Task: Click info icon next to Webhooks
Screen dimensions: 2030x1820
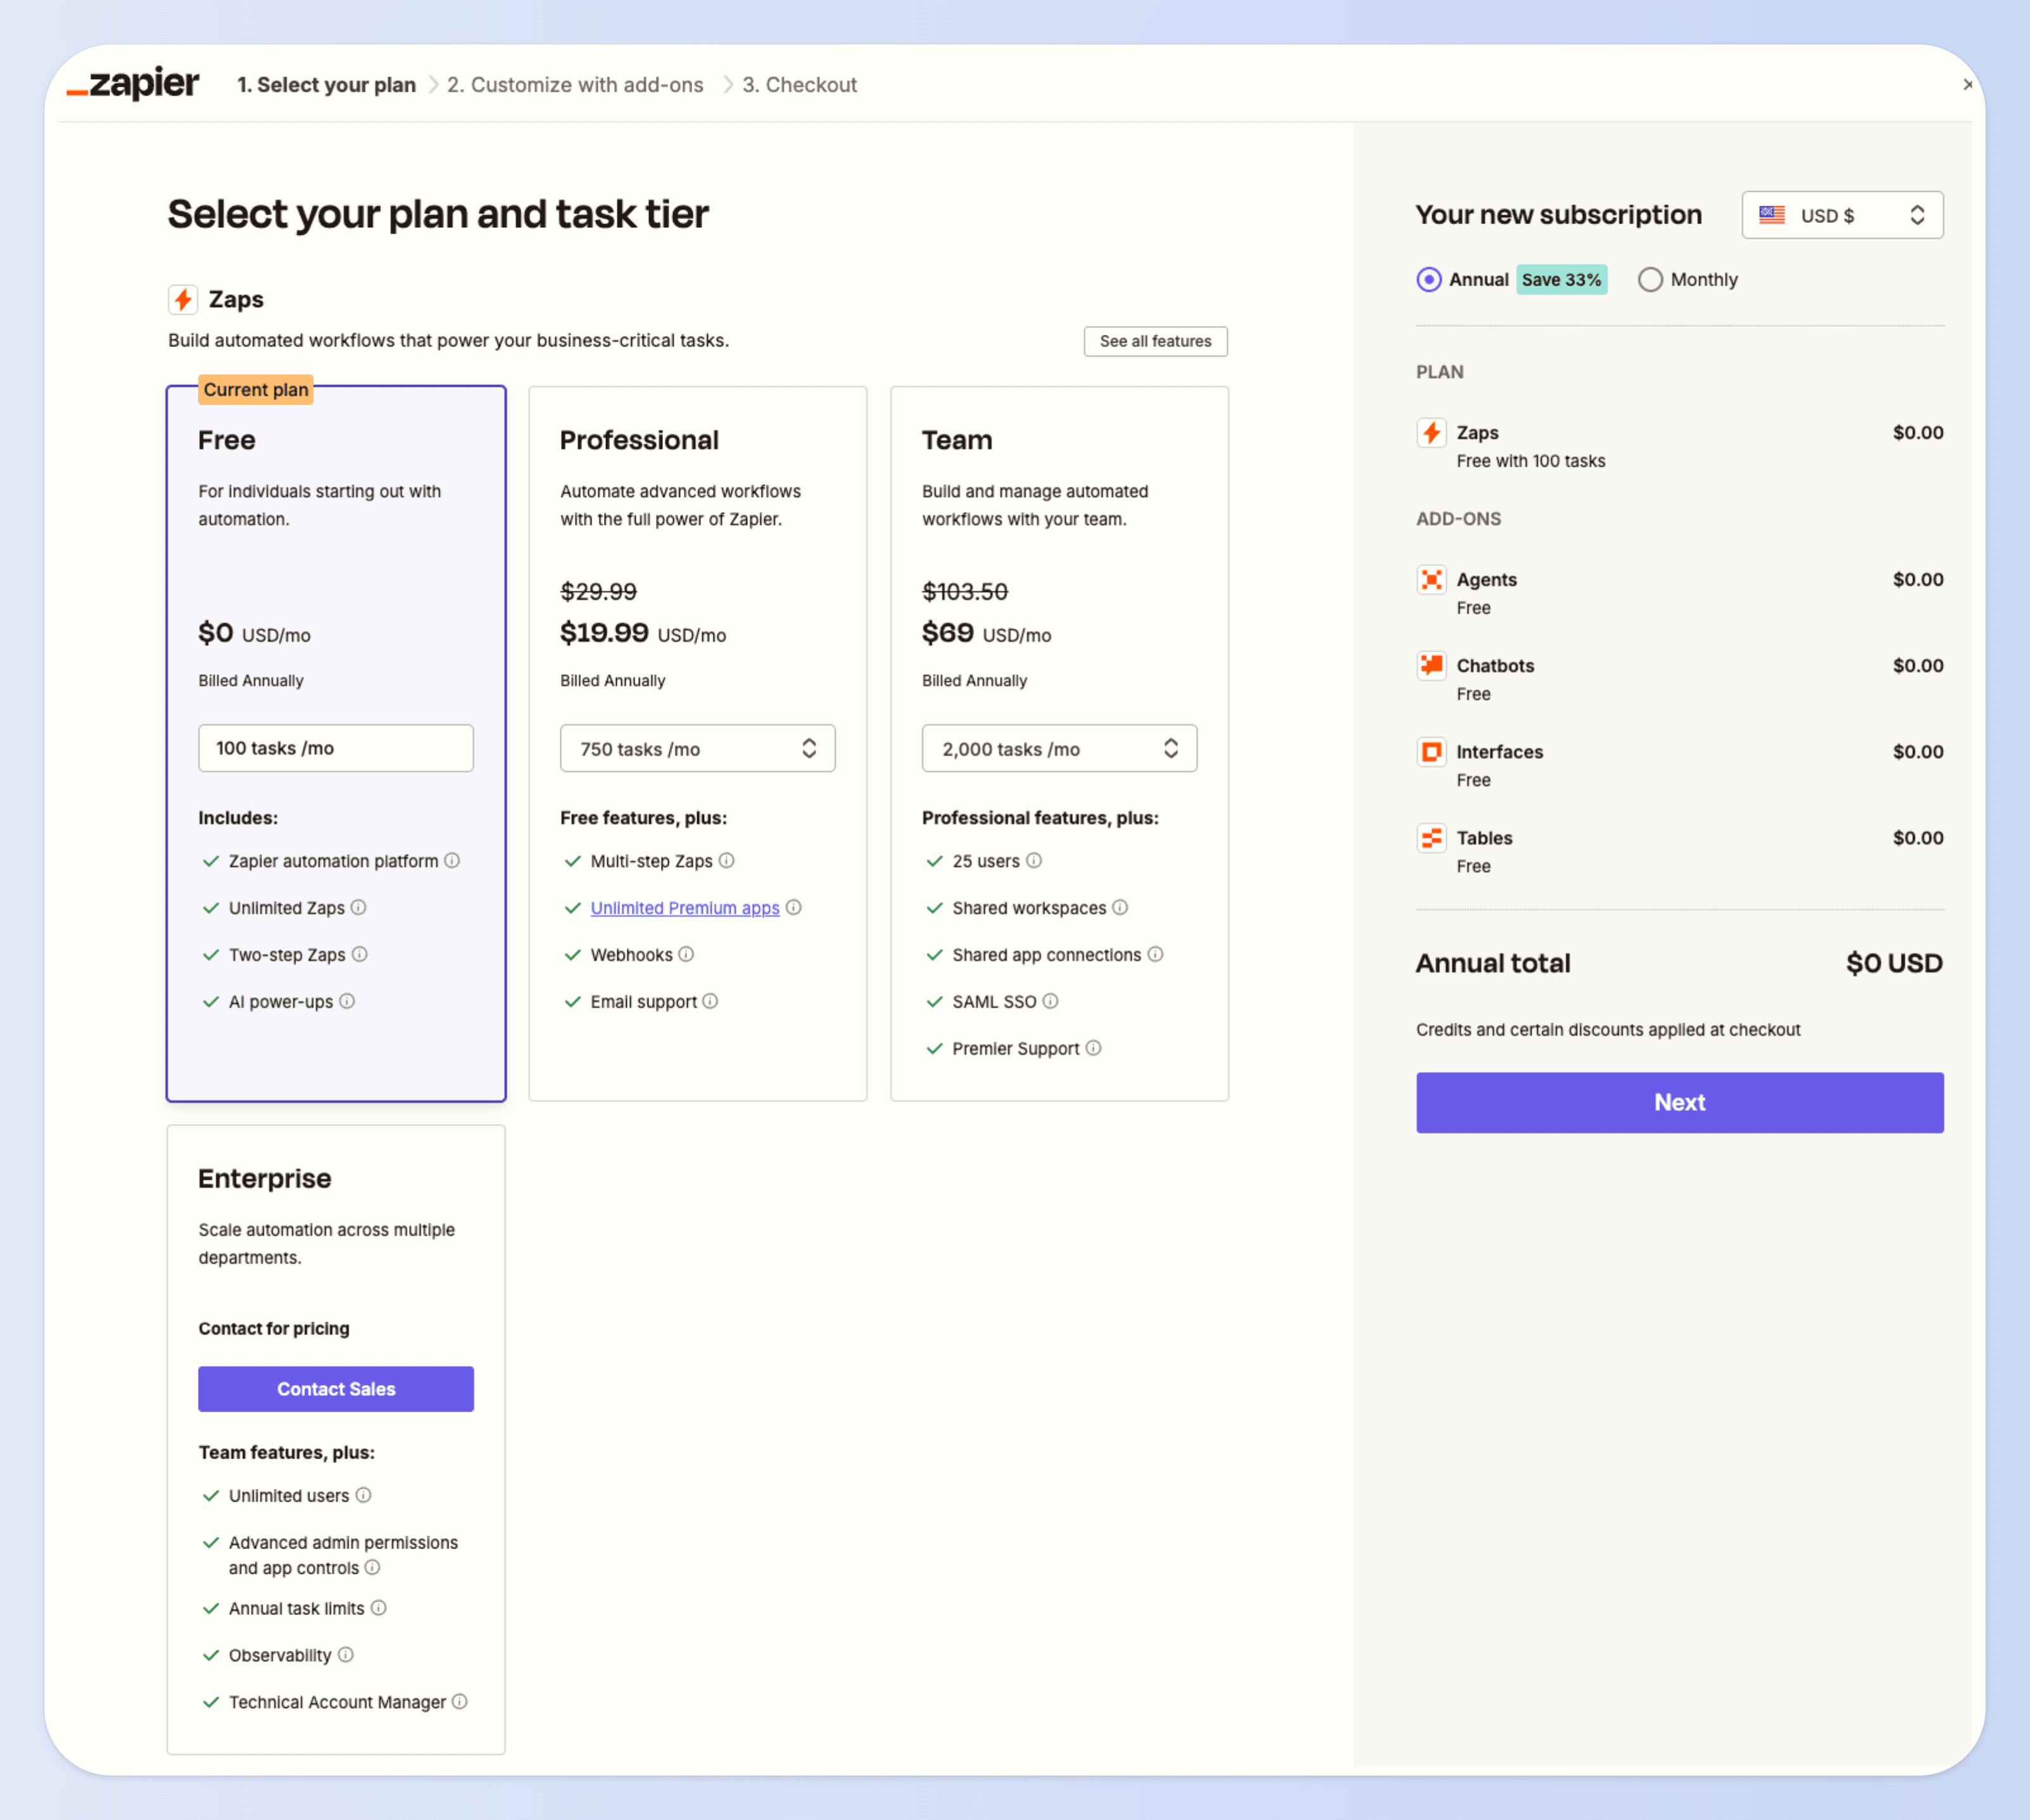Action: [686, 954]
